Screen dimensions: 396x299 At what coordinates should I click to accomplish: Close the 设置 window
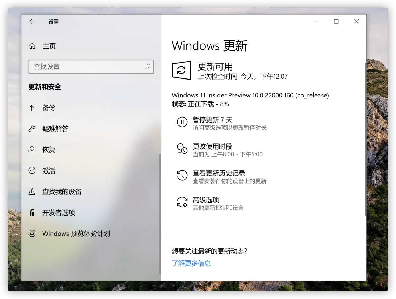pos(356,21)
